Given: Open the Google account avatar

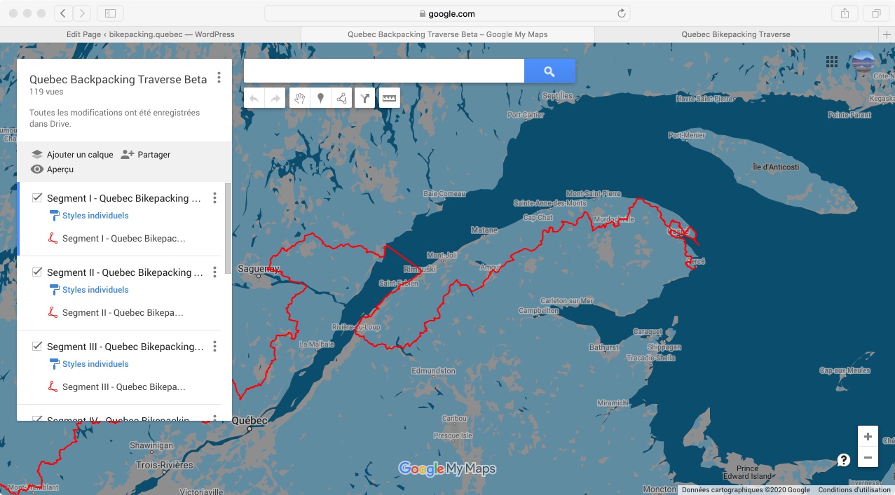Looking at the screenshot, I should [863, 62].
